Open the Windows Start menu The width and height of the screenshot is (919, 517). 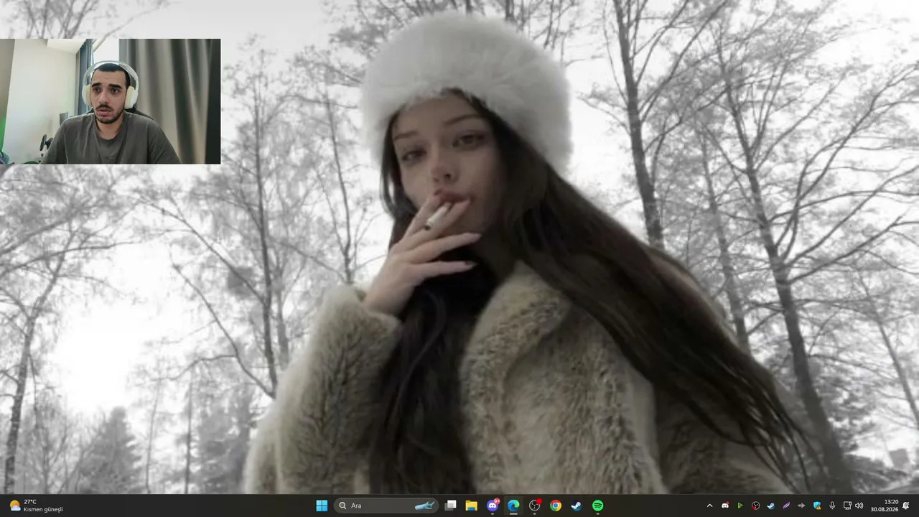[x=322, y=506]
